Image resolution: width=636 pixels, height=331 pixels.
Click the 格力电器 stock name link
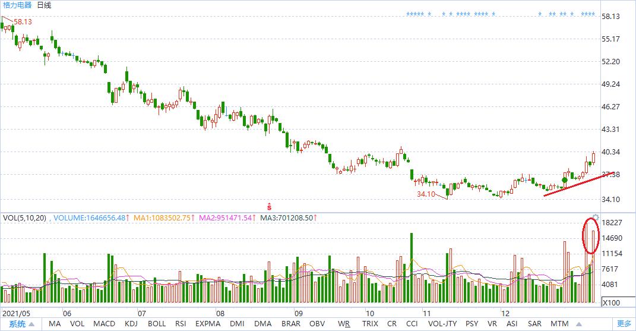pyautogui.click(x=17, y=5)
